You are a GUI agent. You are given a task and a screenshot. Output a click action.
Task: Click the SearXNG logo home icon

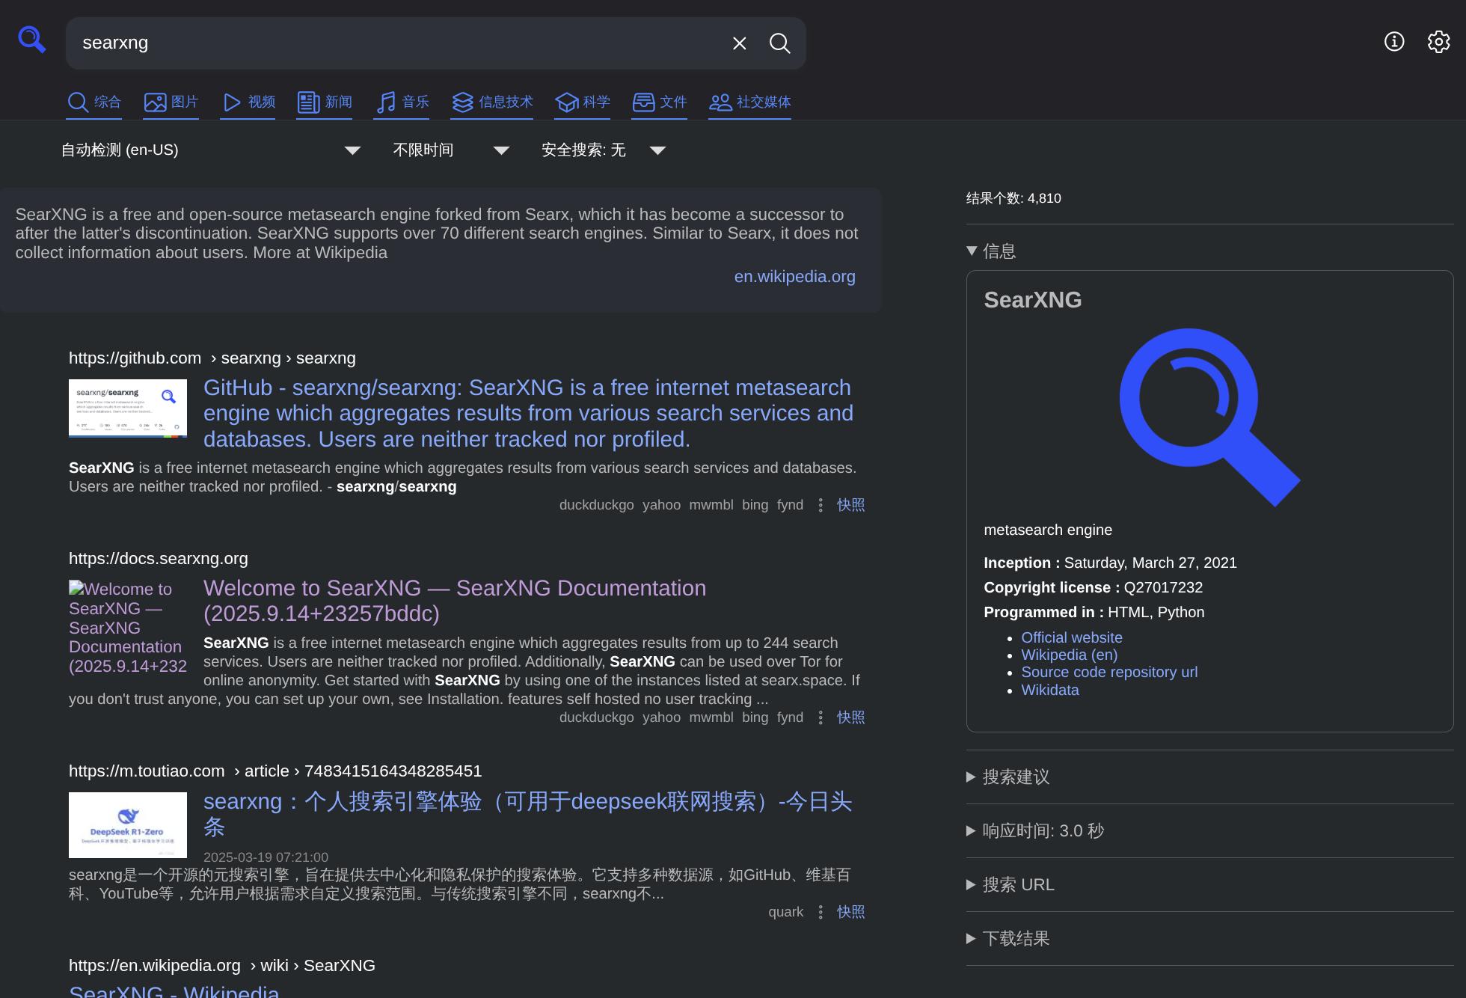(32, 40)
